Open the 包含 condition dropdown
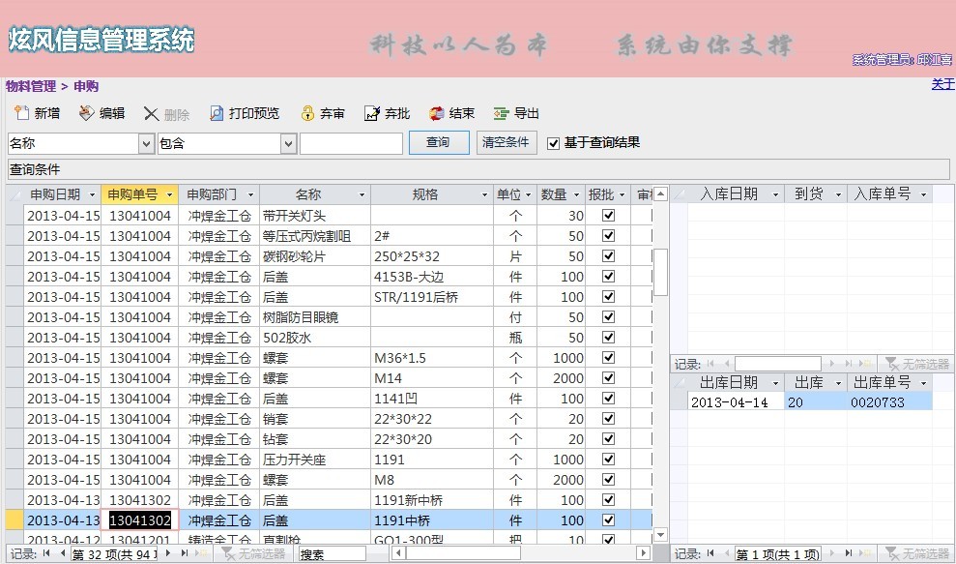 [x=289, y=144]
